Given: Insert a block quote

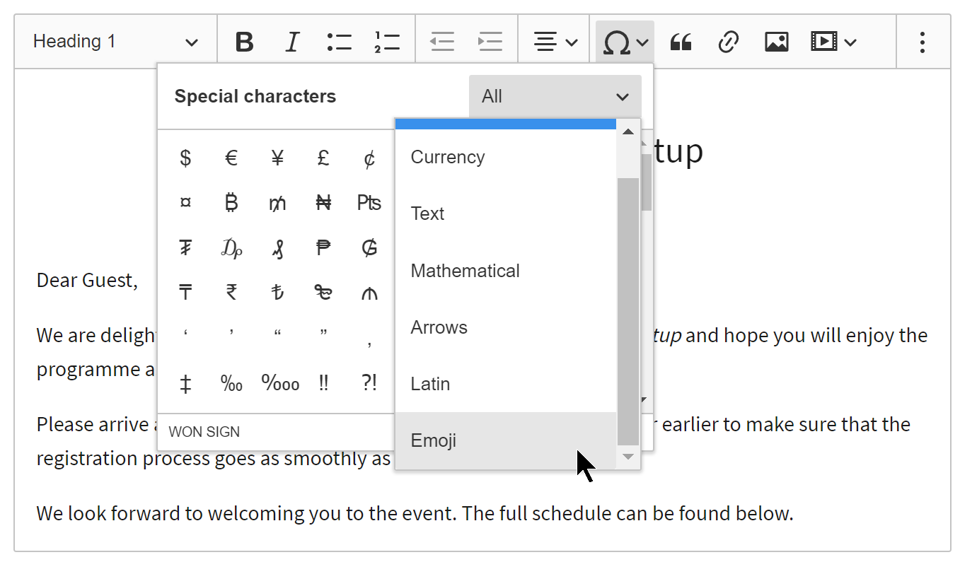Looking at the screenshot, I should (681, 42).
